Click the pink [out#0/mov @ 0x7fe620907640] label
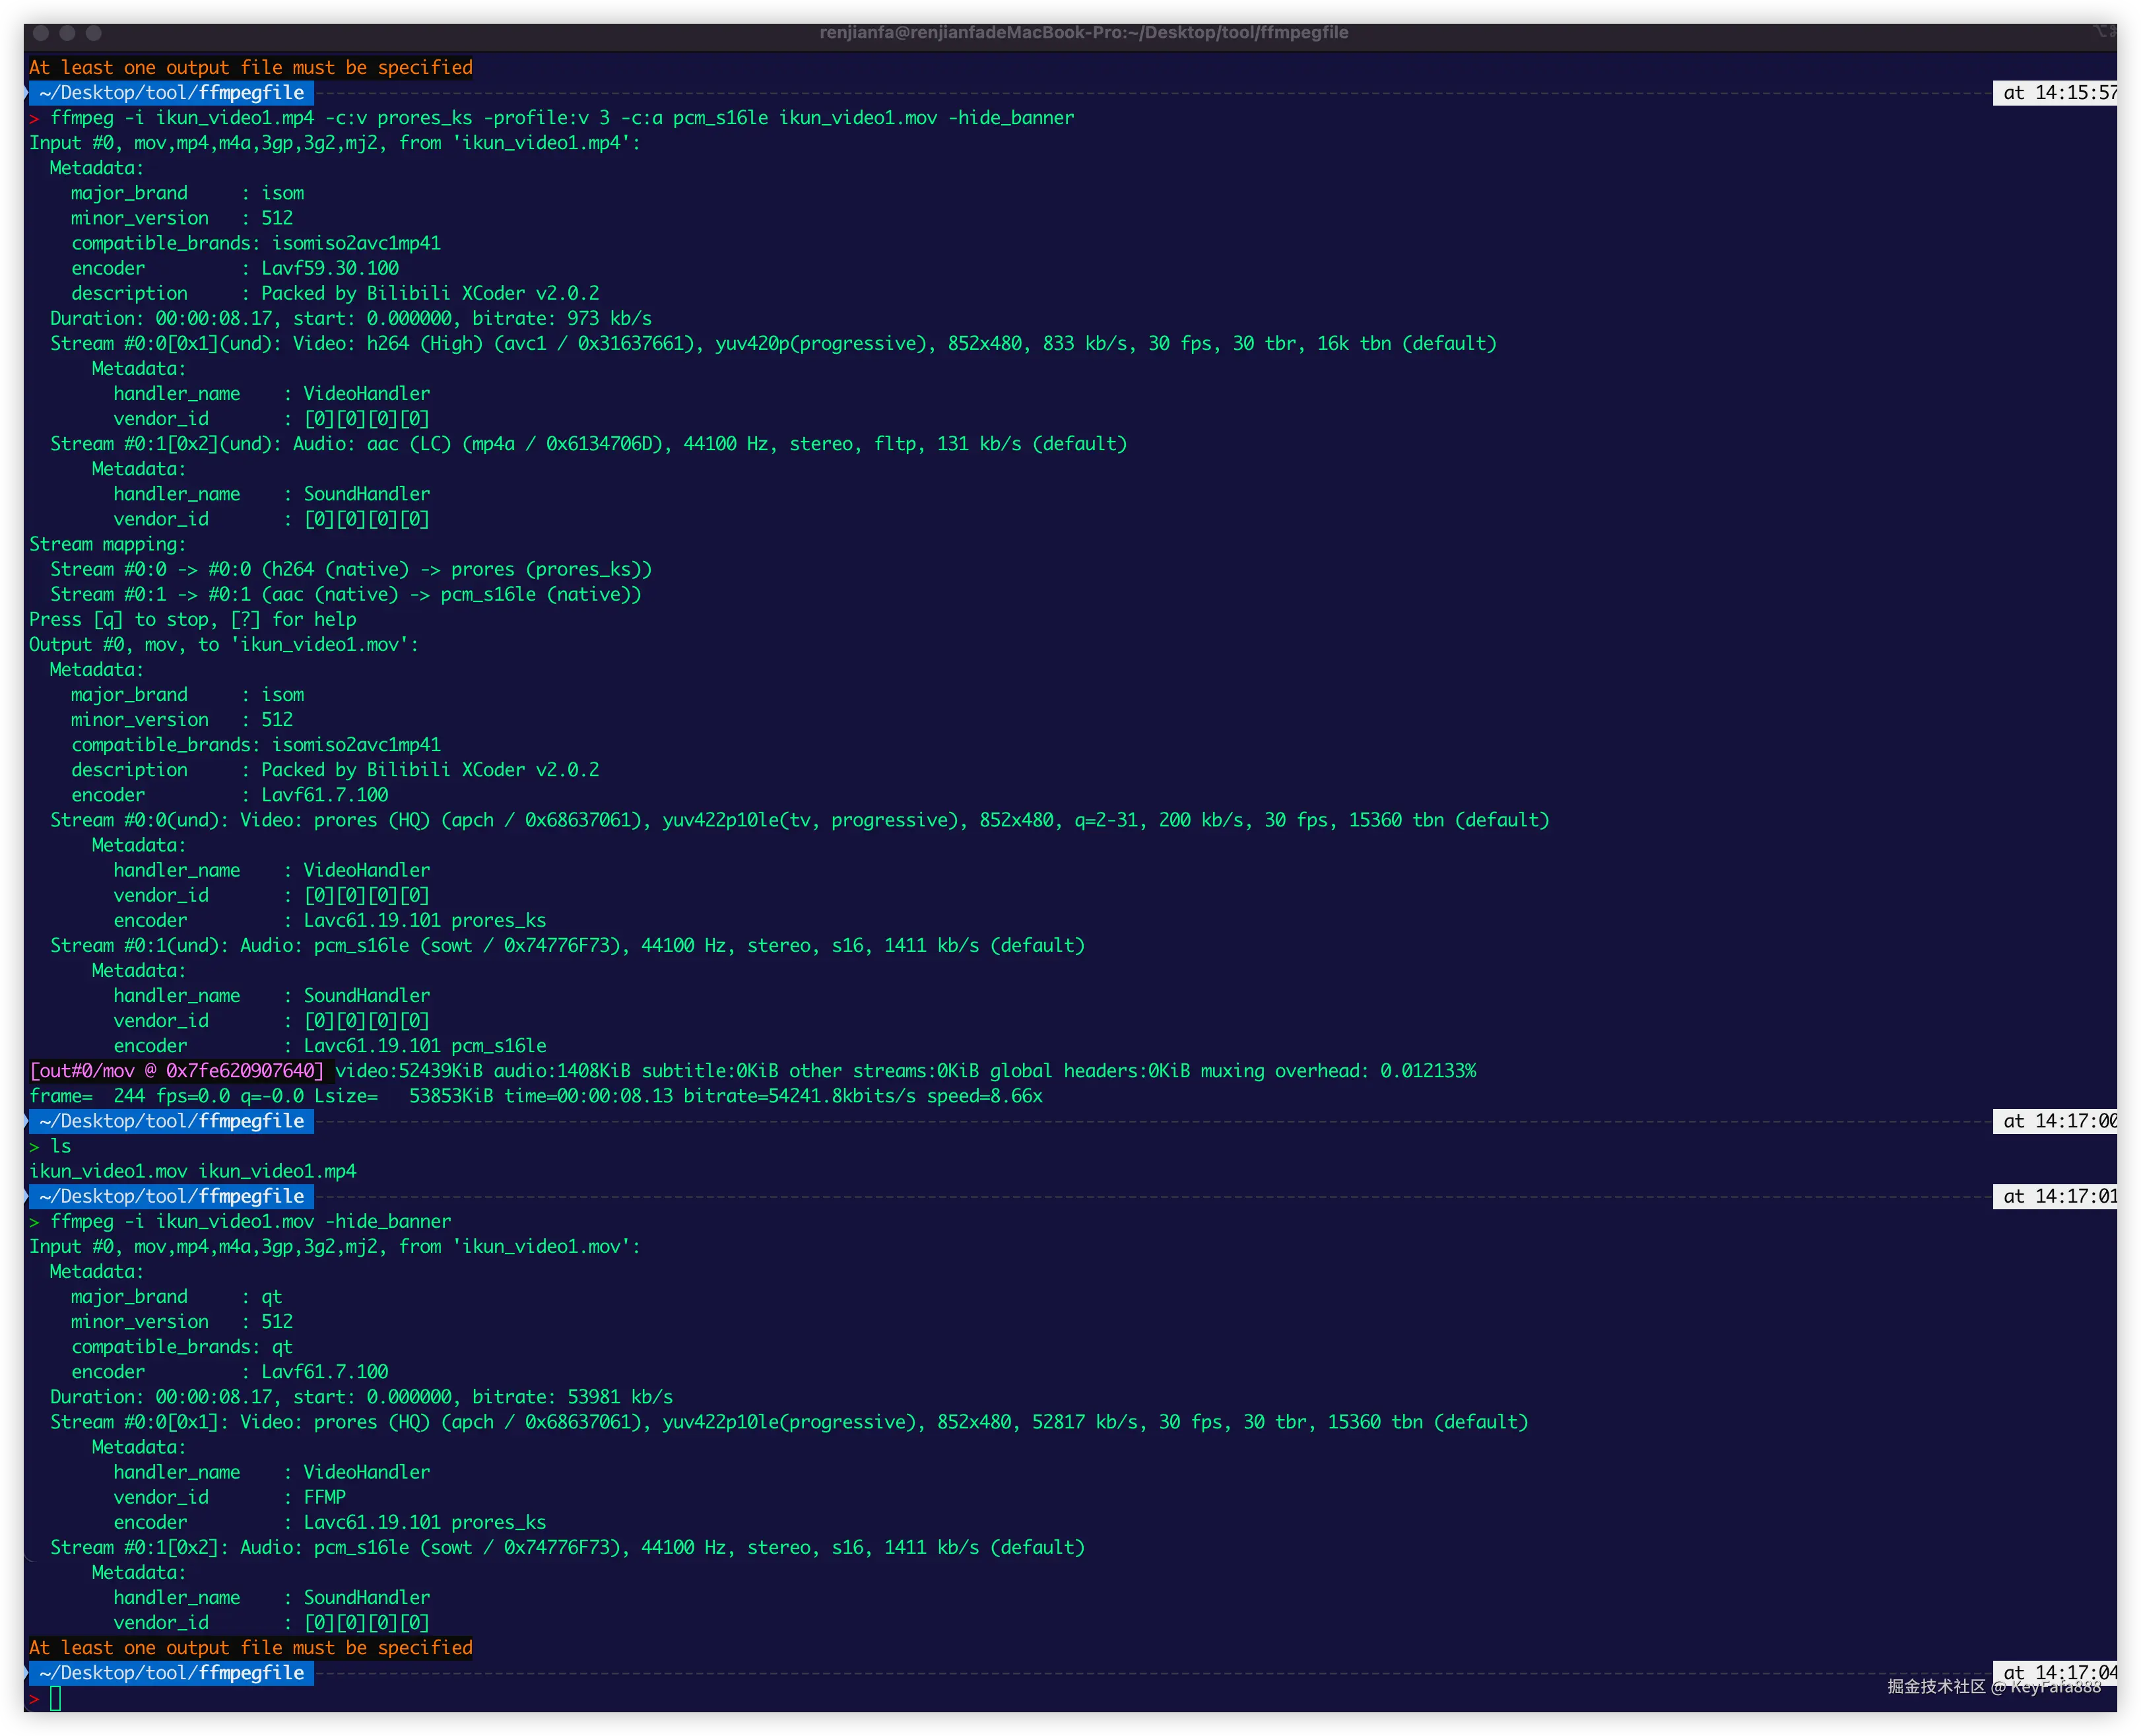Screen dimensions: 2141x1736 [177, 1071]
